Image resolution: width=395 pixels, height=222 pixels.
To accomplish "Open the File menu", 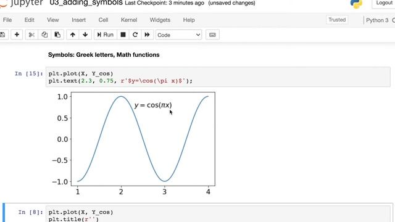I will 7,20.
